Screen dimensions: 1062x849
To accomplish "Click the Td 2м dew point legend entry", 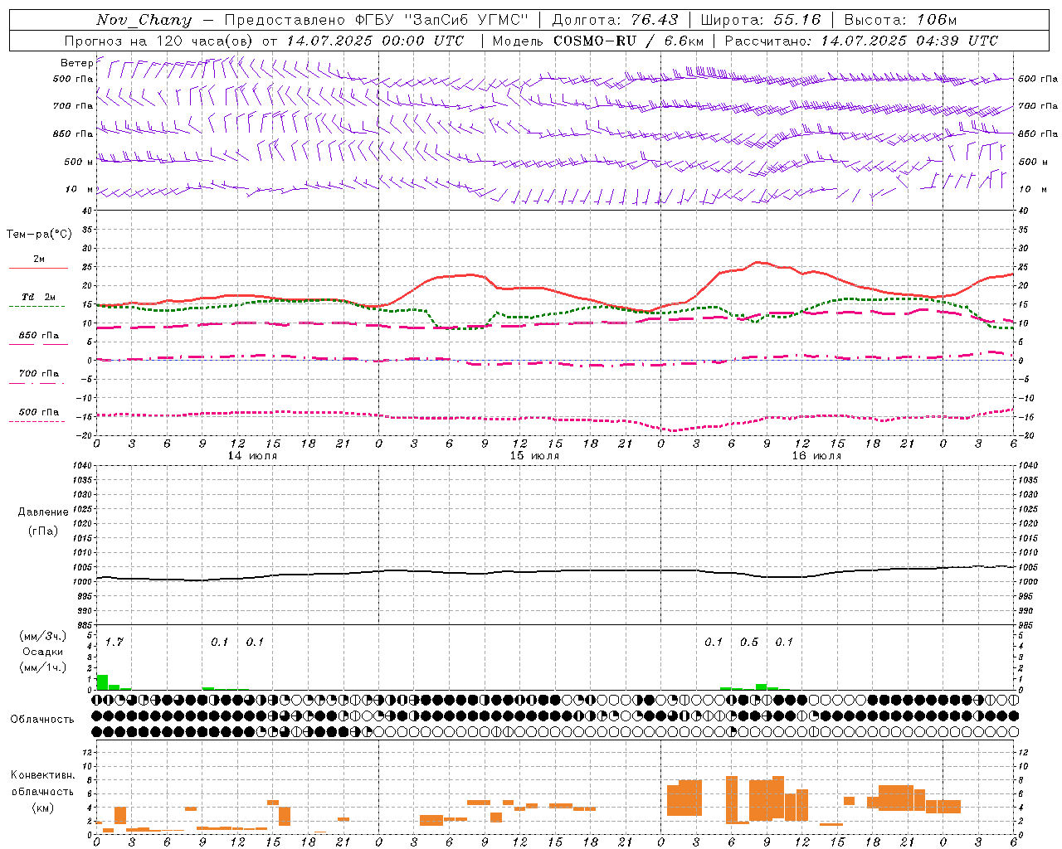I will [x=39, y=297].
